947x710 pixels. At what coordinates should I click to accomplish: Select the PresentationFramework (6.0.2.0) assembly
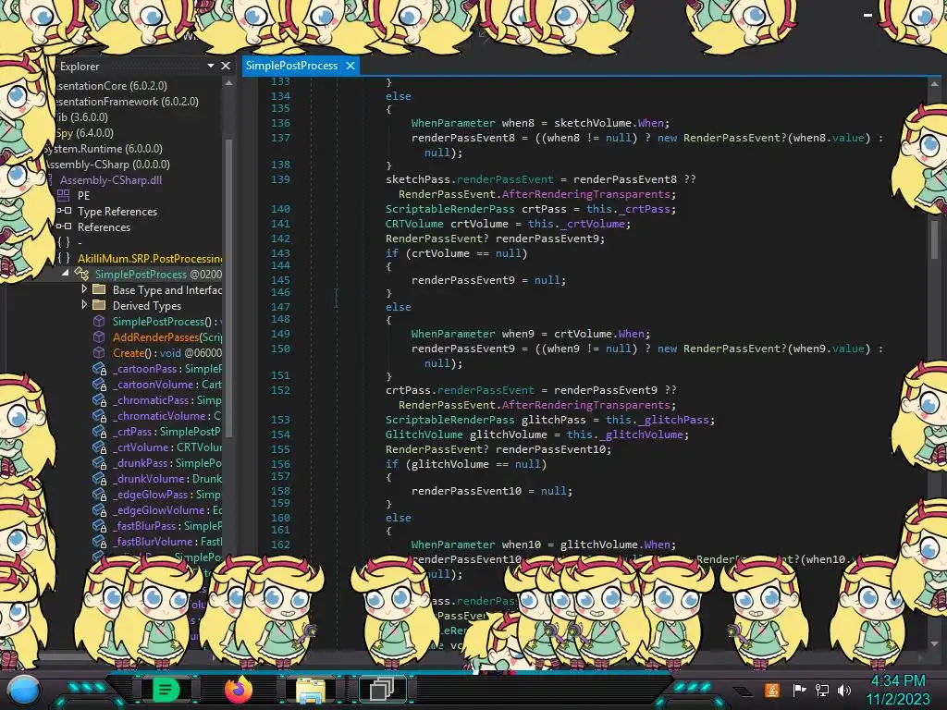tap(127, 102)
